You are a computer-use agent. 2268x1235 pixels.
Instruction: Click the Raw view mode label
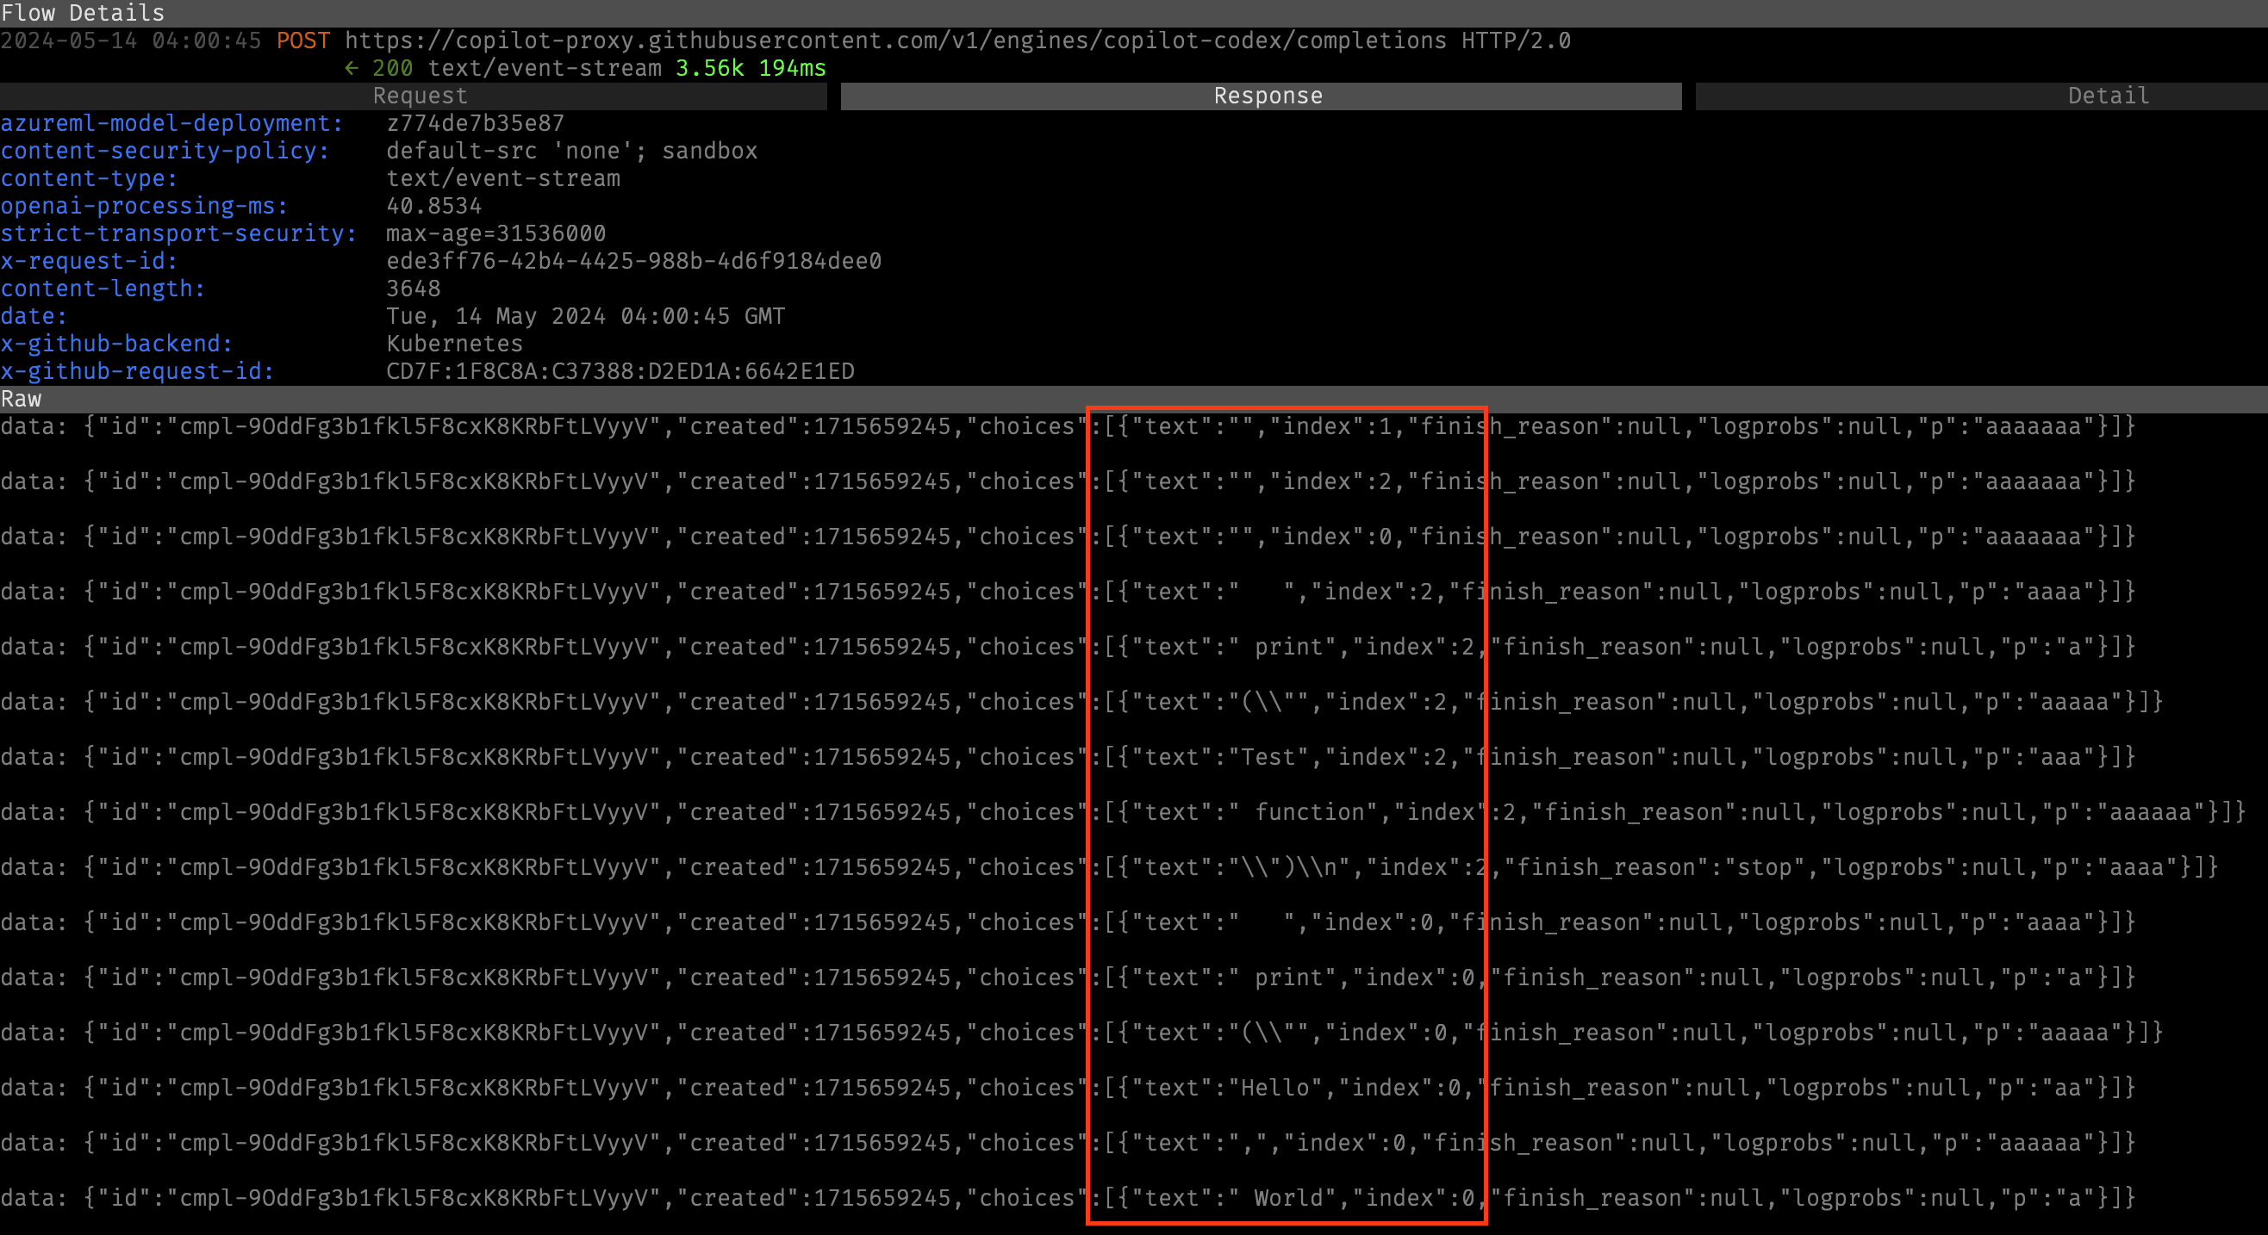(22, 400)
